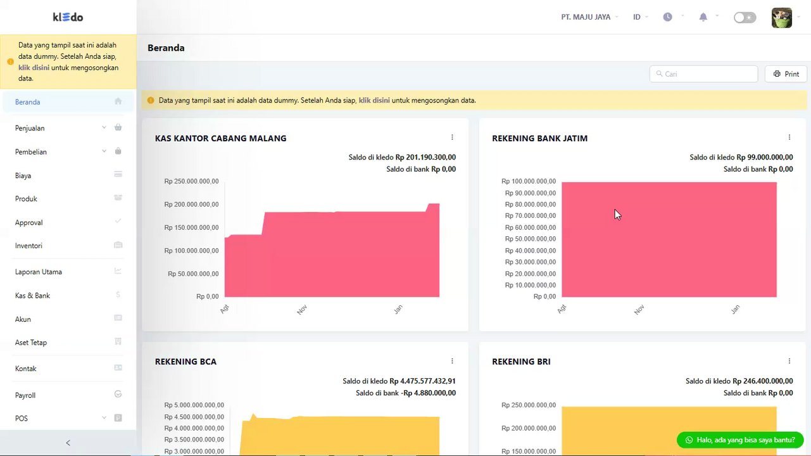Click the three-dot menu on Rekening BCA card
The height and width of the screenshot is (456, 811).
(452, 361)
